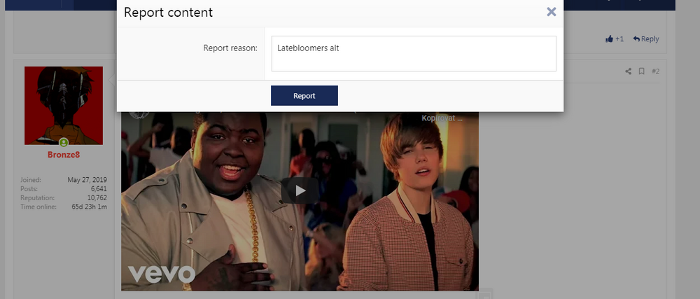Viewport: 700px width, 299px height.
Task: Close the Report content dialog
Action: 551,12
